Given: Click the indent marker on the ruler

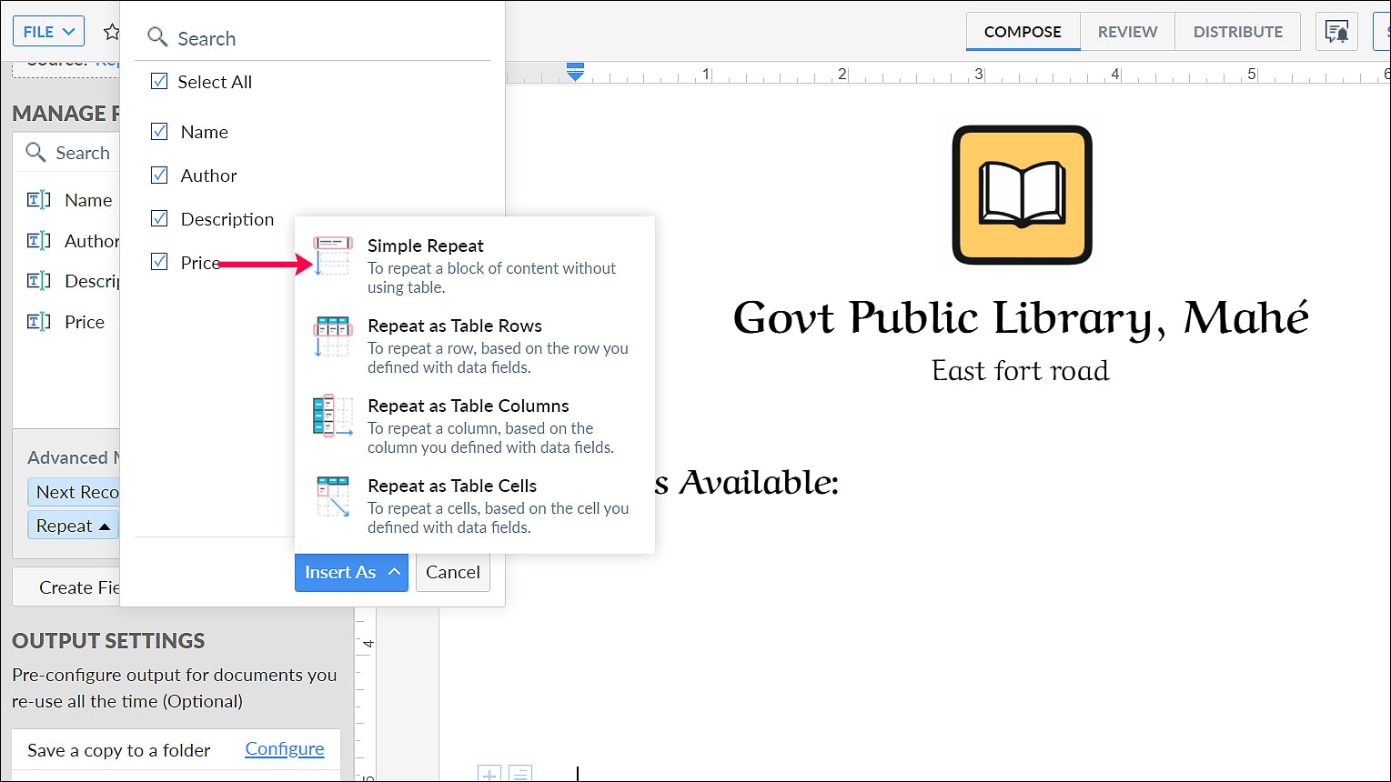Looking at the screenshot, I should point(575,72).
